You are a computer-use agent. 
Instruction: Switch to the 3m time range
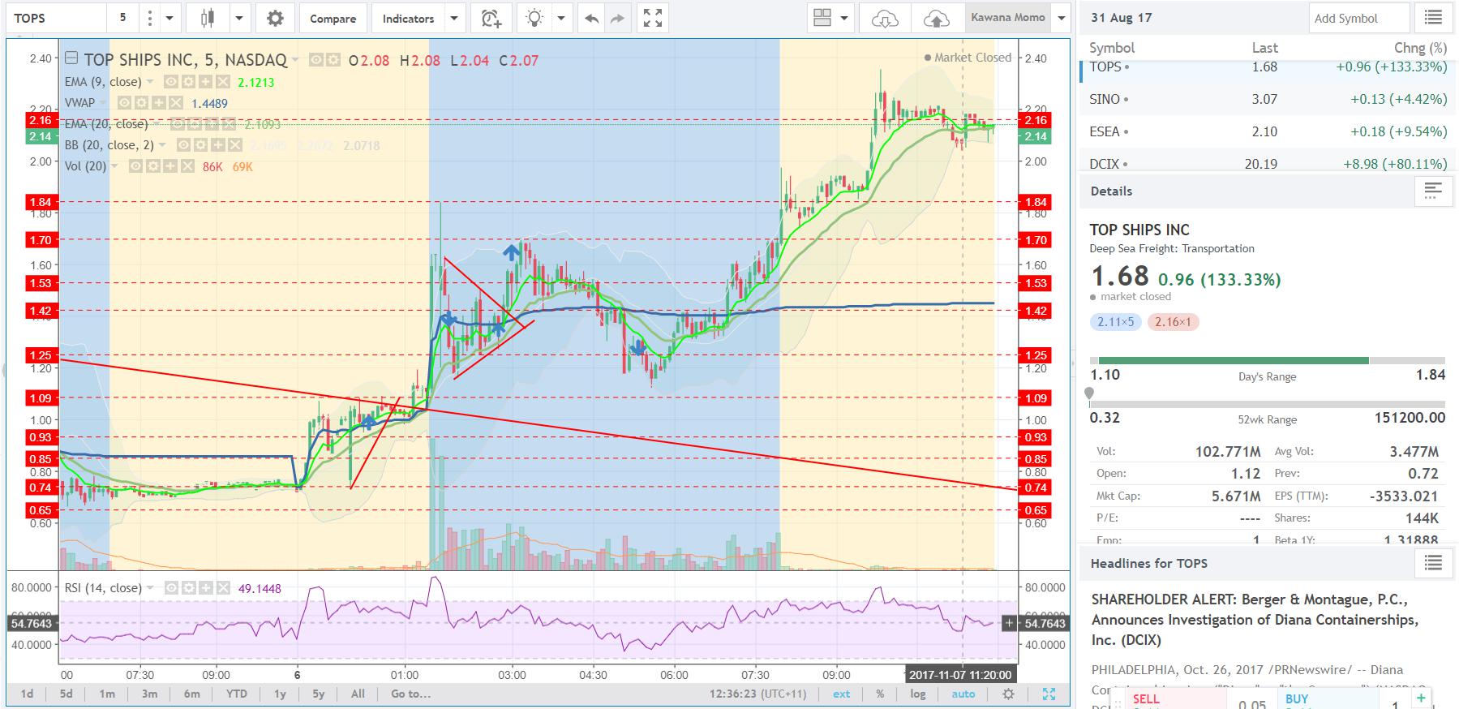[149, 694]
